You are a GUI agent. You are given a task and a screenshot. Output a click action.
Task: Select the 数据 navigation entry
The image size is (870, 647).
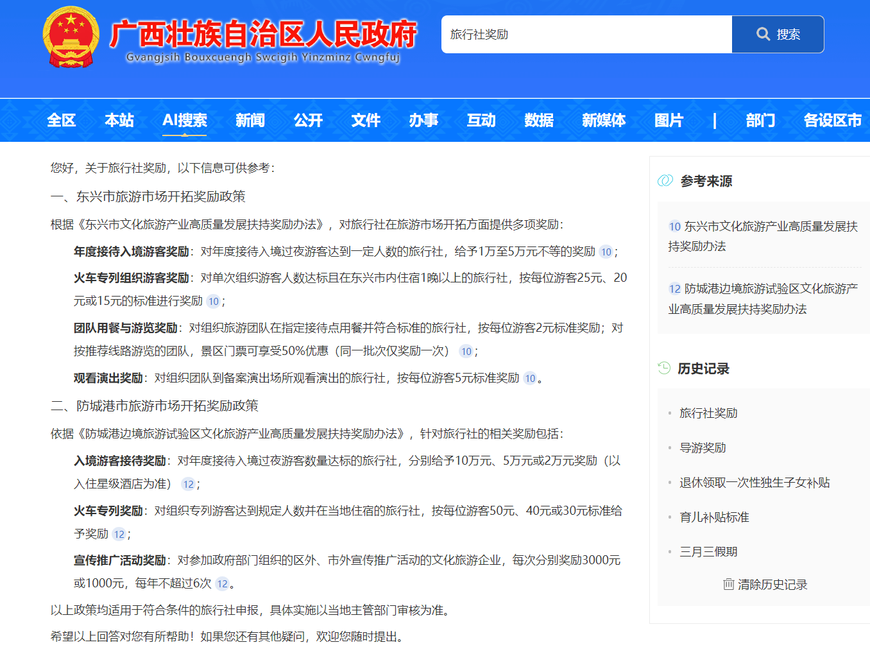(x=538, y=120)
